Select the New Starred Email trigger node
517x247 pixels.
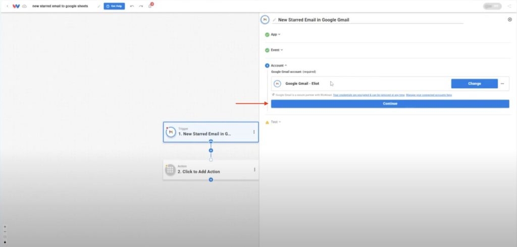(211, 132)
